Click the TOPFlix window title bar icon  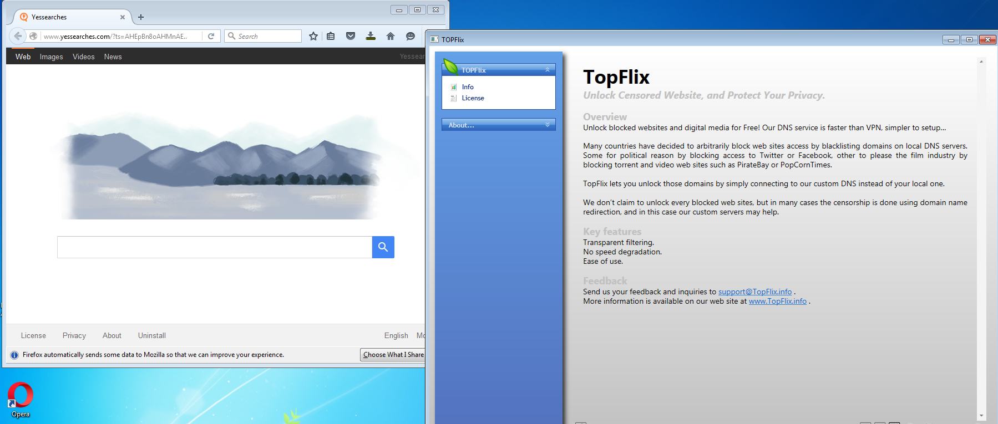tap(435, 39)
